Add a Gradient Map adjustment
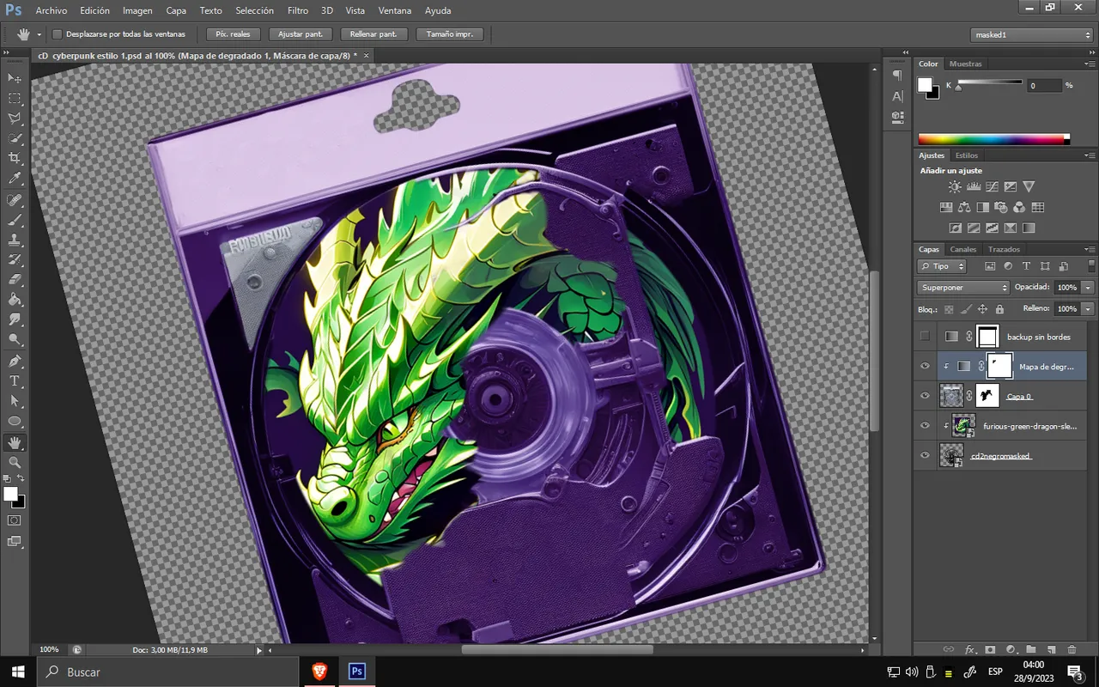The image size is (1099, 687). click(1029, 228)
